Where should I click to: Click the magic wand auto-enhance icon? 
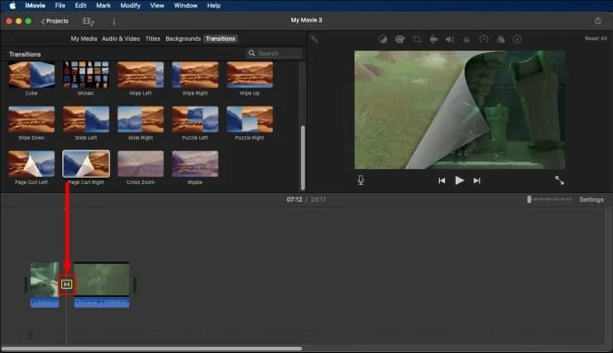(x=314, y=39)
